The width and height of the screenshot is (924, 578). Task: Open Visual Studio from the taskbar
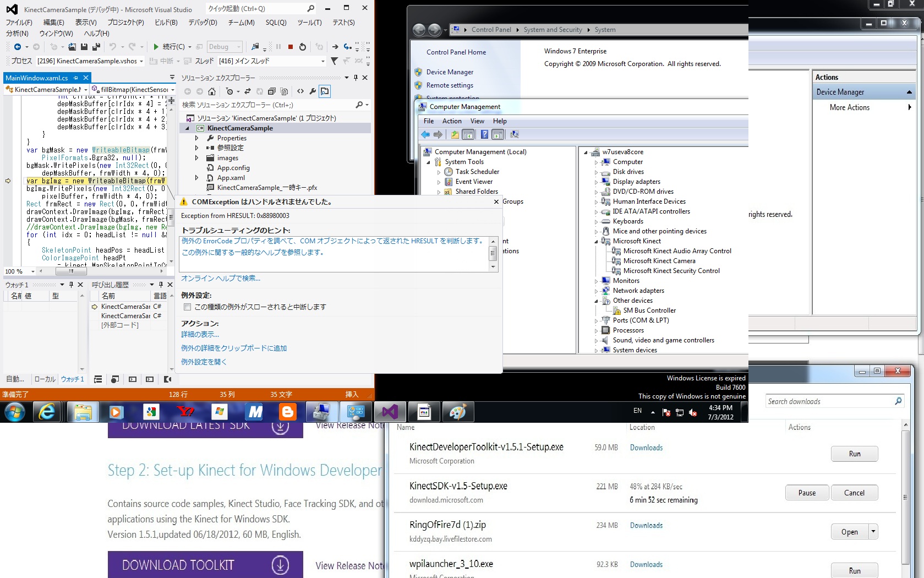pyautogui.click(x=390, y=412)
